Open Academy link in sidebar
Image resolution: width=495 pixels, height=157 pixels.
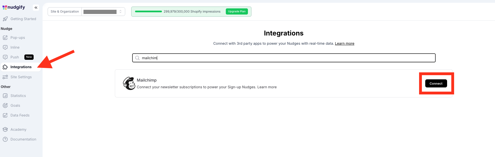tap(18, 130)
